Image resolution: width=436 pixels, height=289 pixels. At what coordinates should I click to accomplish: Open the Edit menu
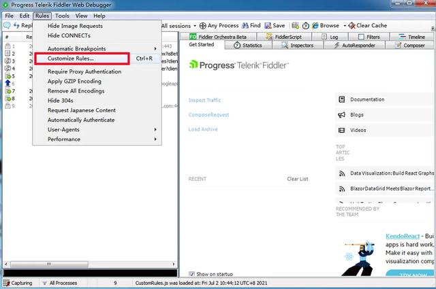25,16
